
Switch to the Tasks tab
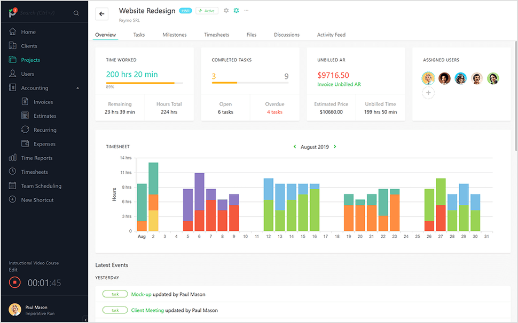coord(139,35)
